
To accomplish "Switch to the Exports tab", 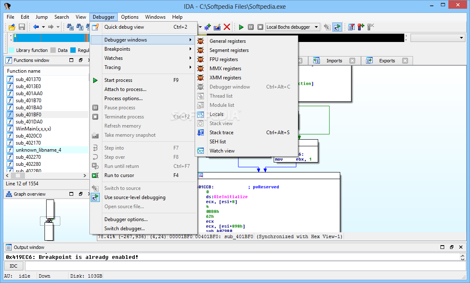I will pos(387,61).
